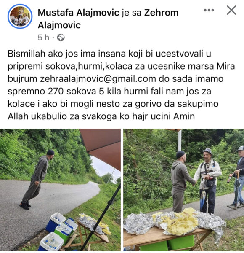Click the surname Alajmovic on second header line
Image resolution: width=244 pixels, height=253 pixels.
(59, 25)
